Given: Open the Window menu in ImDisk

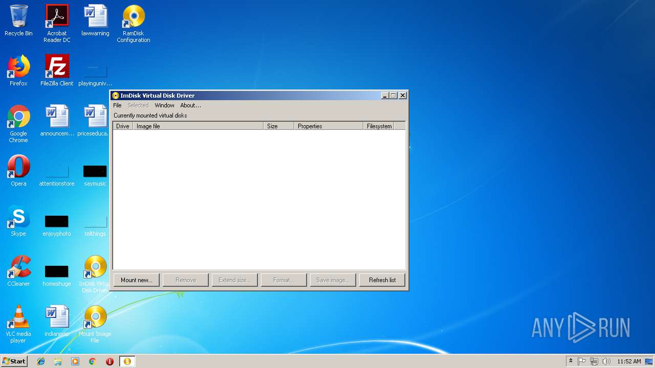Looking at the screenshot, I should click(x=164, y=105).
